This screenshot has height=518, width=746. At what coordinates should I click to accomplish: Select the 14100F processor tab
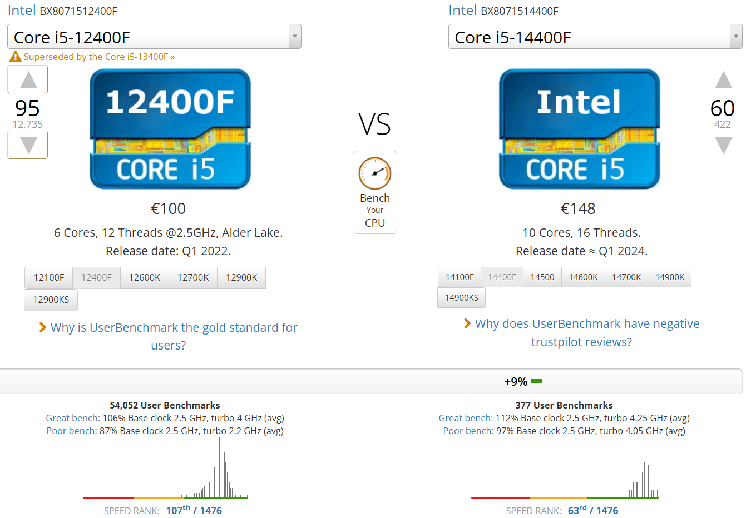pos(460,277)
